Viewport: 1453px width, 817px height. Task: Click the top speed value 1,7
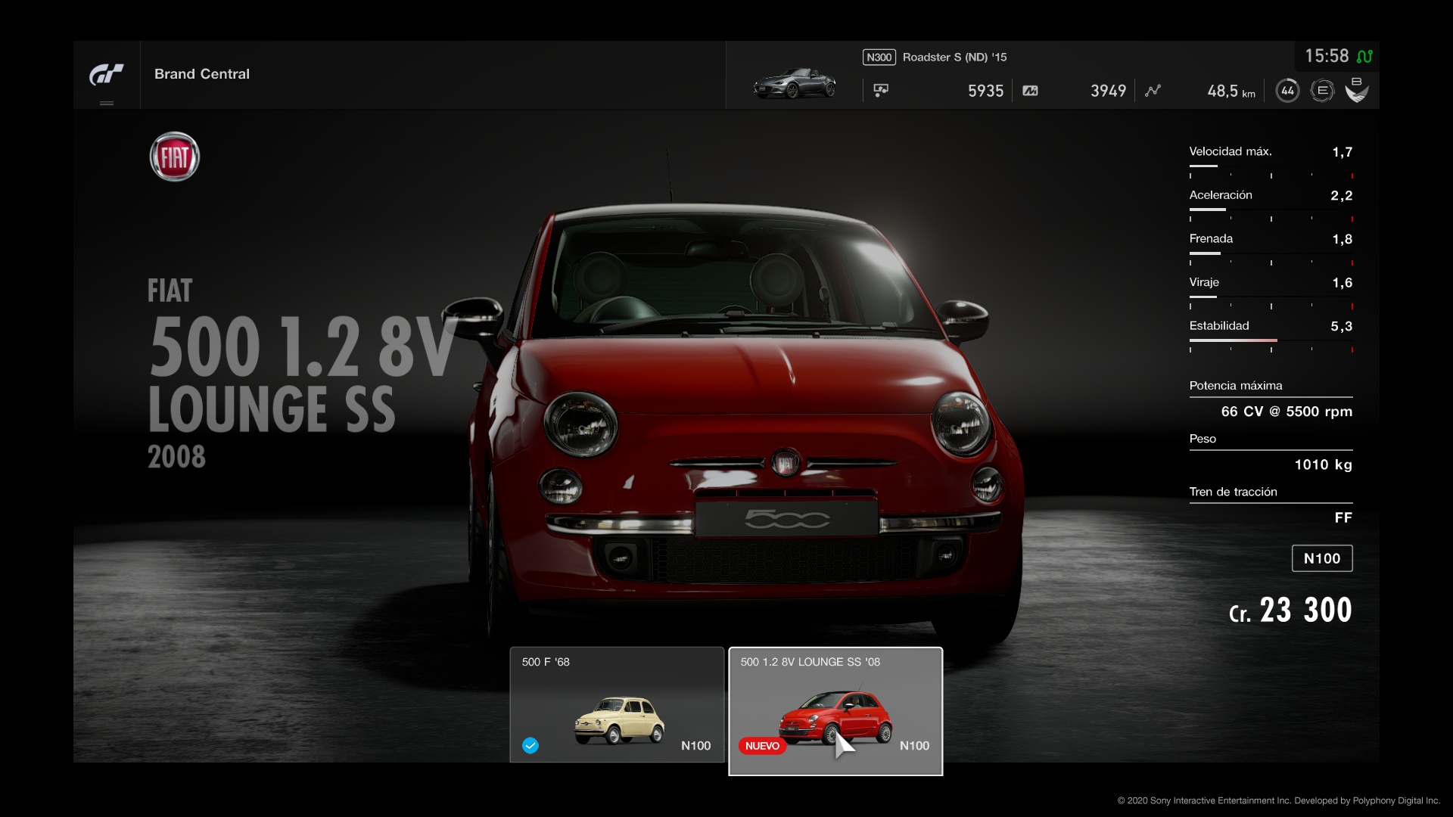(1342, 152)
